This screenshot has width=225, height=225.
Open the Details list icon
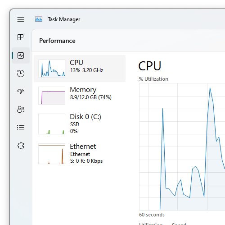pyautogui.click(x=21, y=128)
